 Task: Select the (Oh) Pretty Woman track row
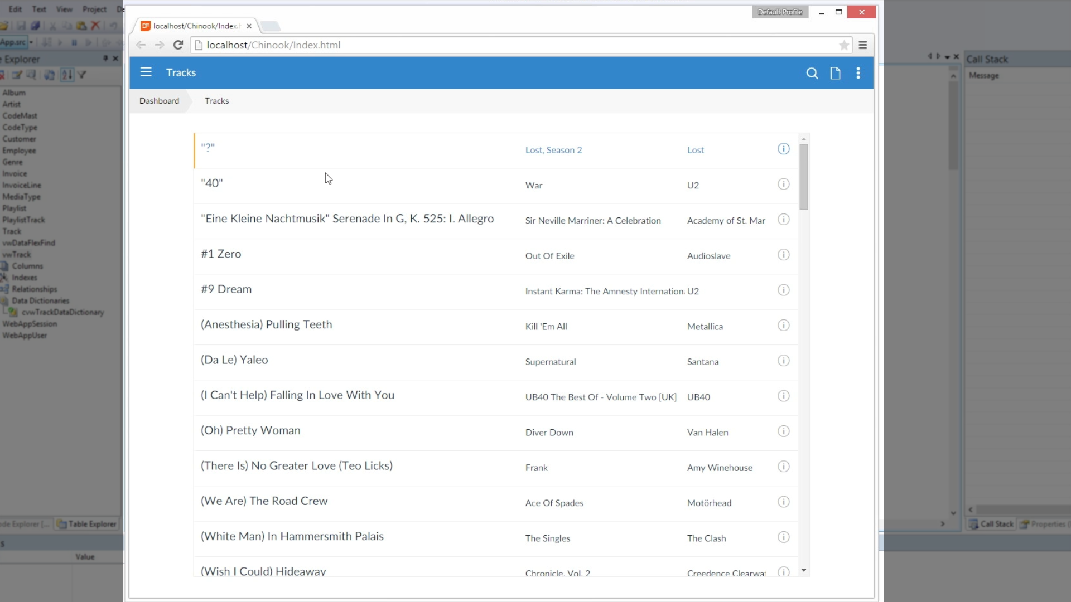[357, 431]
